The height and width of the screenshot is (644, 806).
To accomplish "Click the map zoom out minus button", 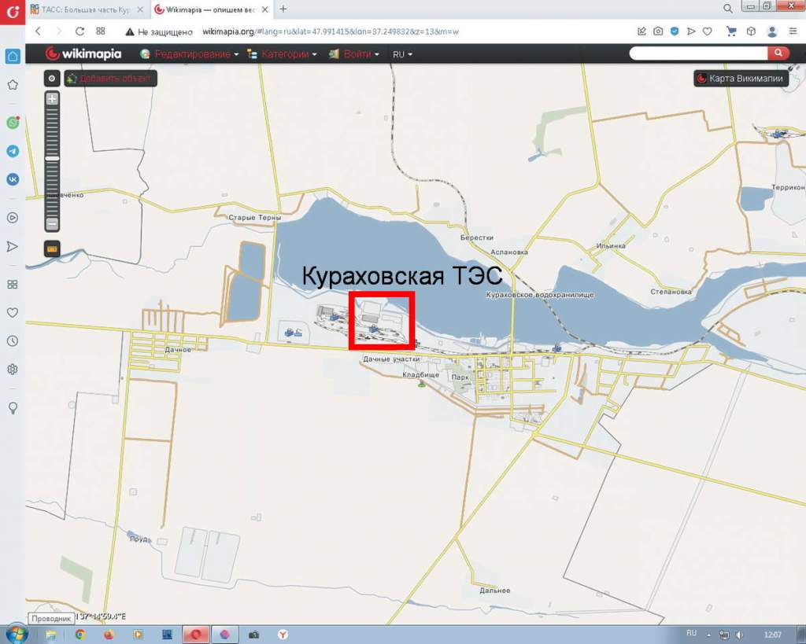I will (x=52, y=223).
